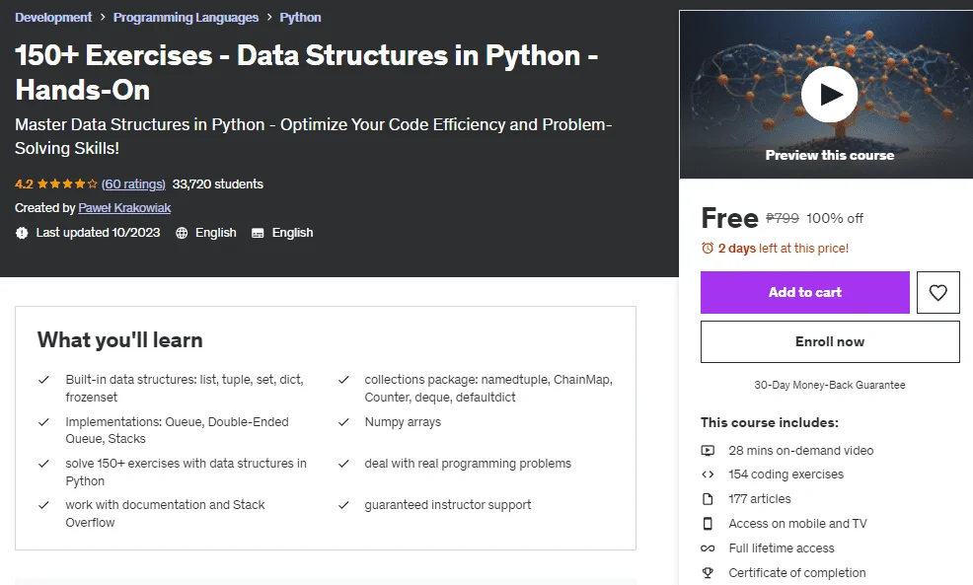Click the 33,720 students text
The image size is (973, 585).
[218, 184]
